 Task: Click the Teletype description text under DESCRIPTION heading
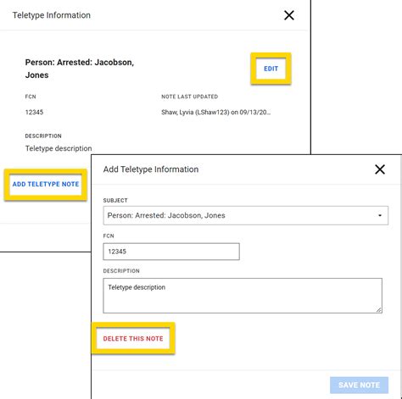point(59,148)
